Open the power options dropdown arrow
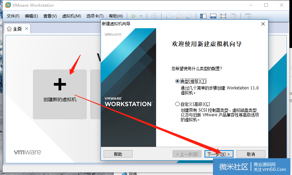Screen dimensions: 292x175 pos(141,16)
